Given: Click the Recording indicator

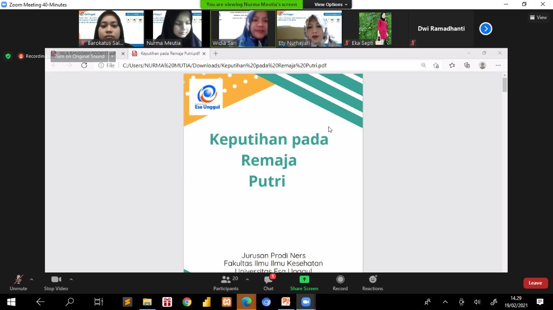Looking at the screenshot, I should (32, 56).
